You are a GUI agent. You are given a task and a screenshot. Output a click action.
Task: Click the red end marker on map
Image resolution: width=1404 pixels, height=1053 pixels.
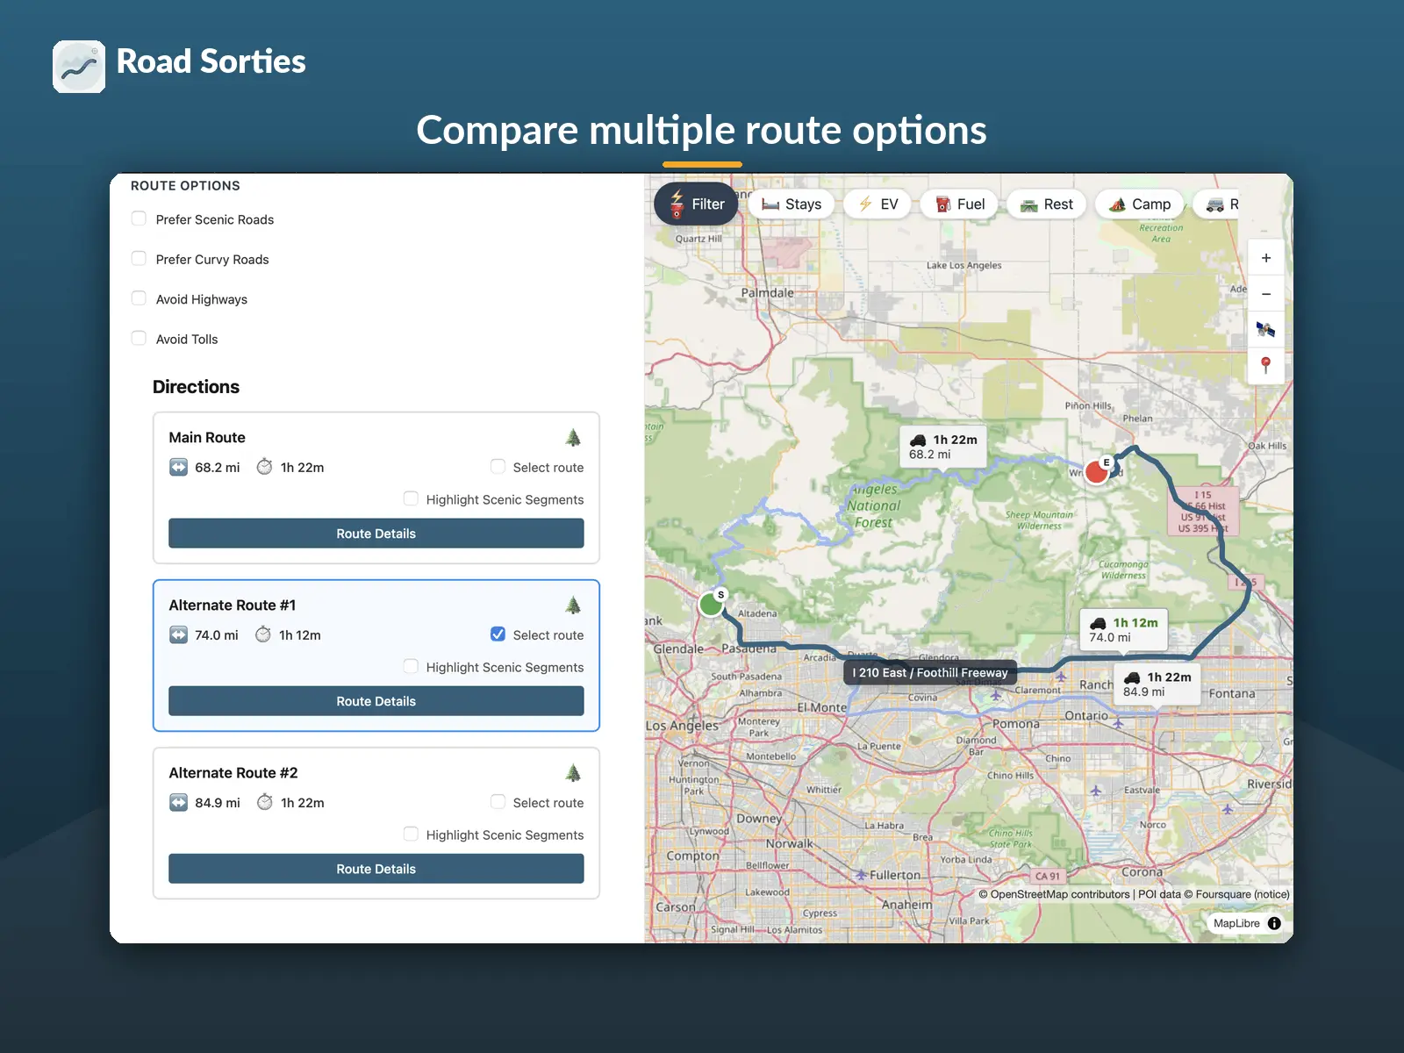(1097, 472)
